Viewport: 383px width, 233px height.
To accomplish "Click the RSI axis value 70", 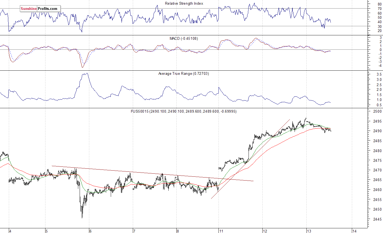I will pyautogui.click(x=379, y=9).
